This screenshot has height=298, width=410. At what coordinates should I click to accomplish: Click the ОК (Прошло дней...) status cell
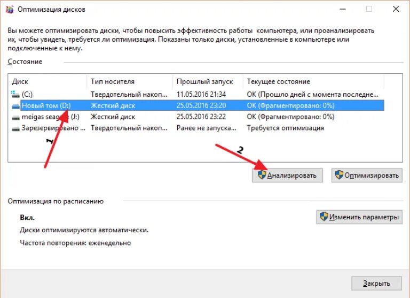312,94
